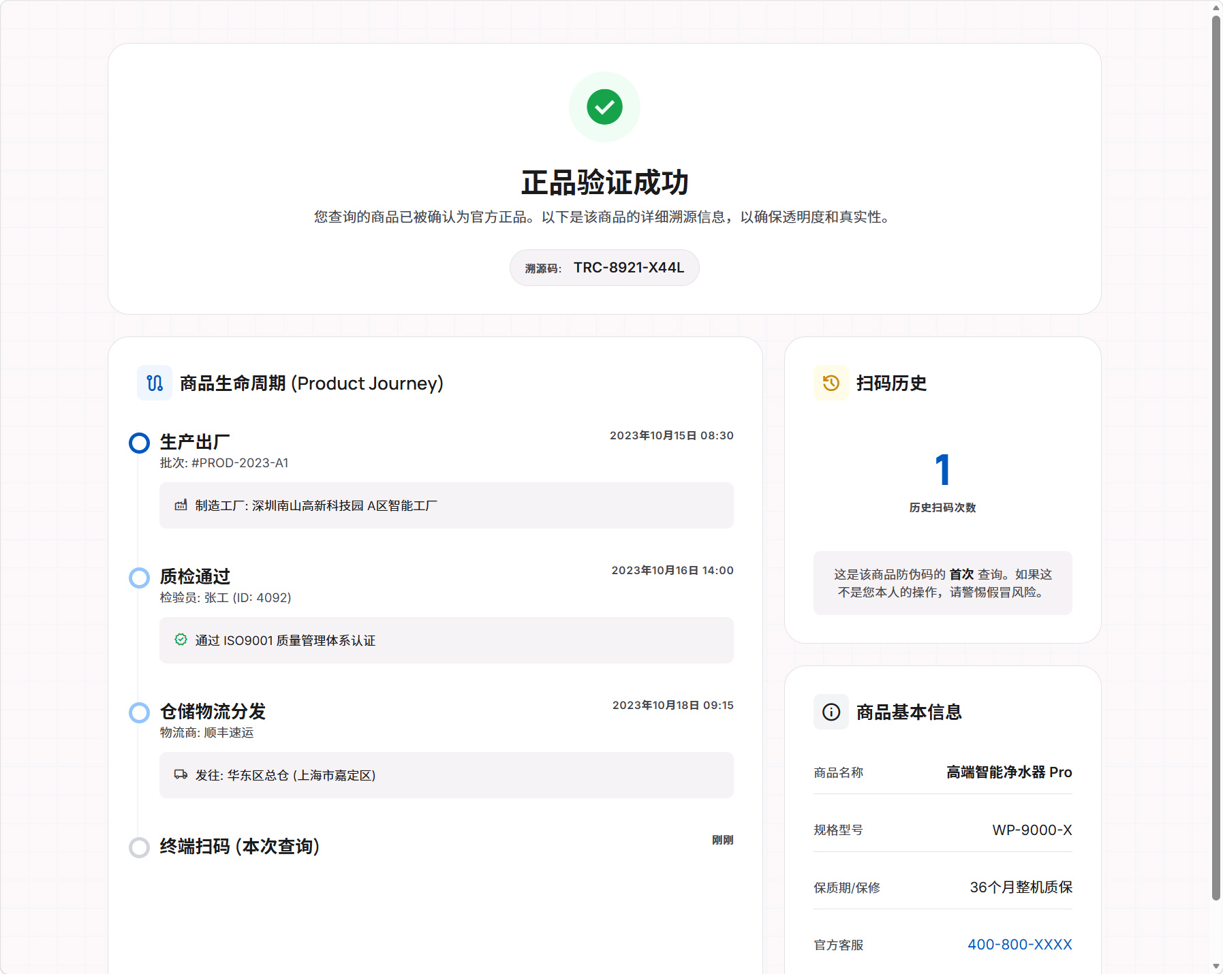Click logistics provider text 顺丰速运
The height and width of the screenshot is (974, 1223).
click(229, 733)
